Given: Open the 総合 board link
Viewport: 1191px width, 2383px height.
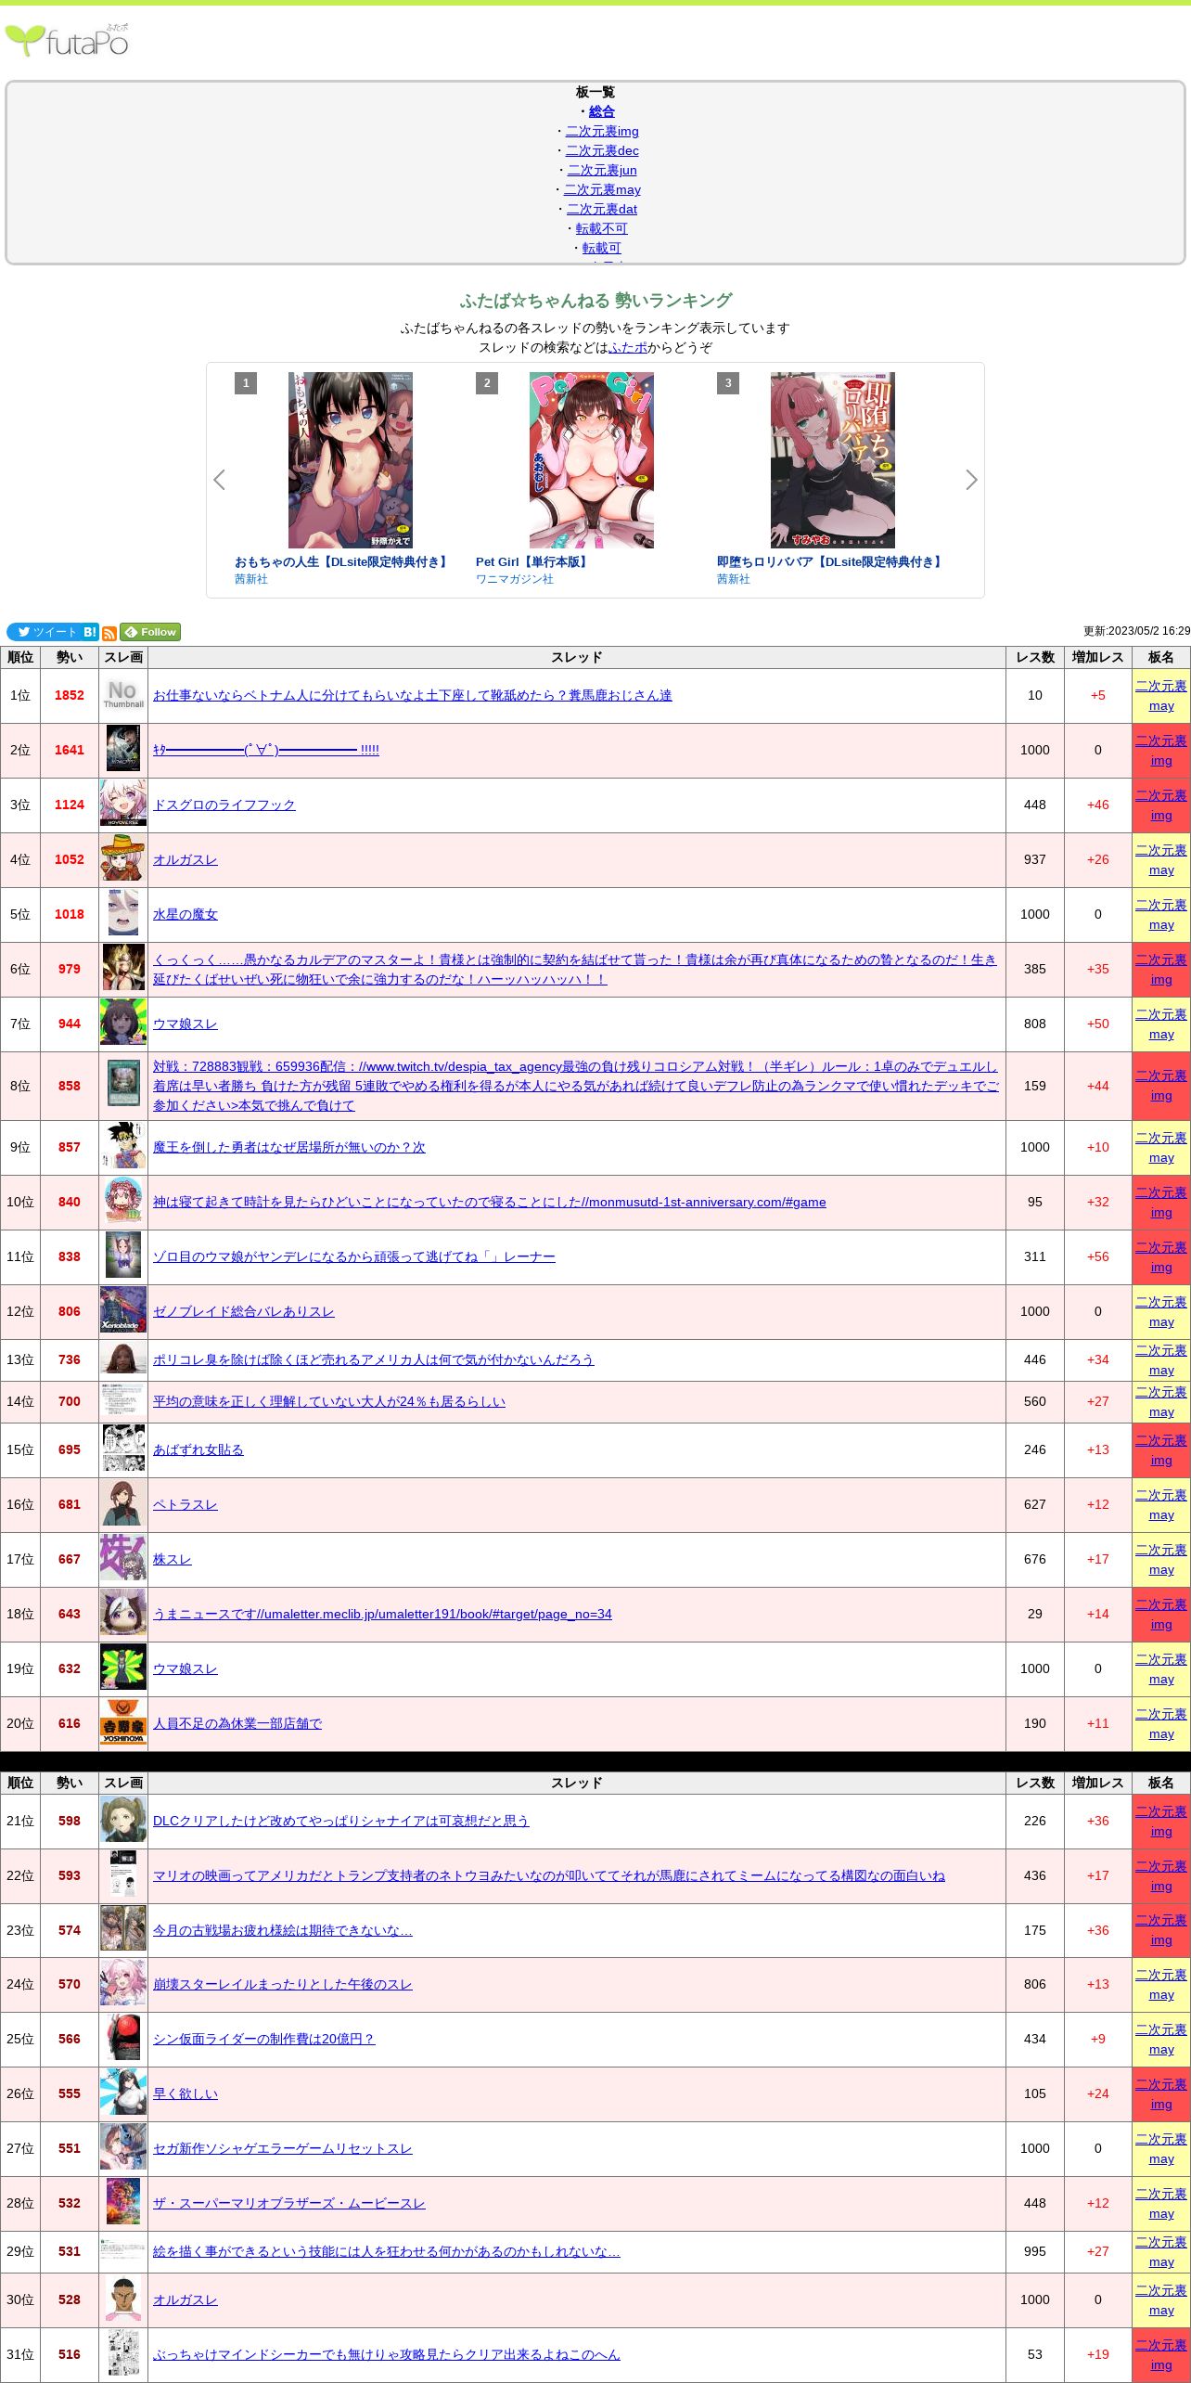Looking at the screenshot, I should pyautogui.click(x=602, y=111).
